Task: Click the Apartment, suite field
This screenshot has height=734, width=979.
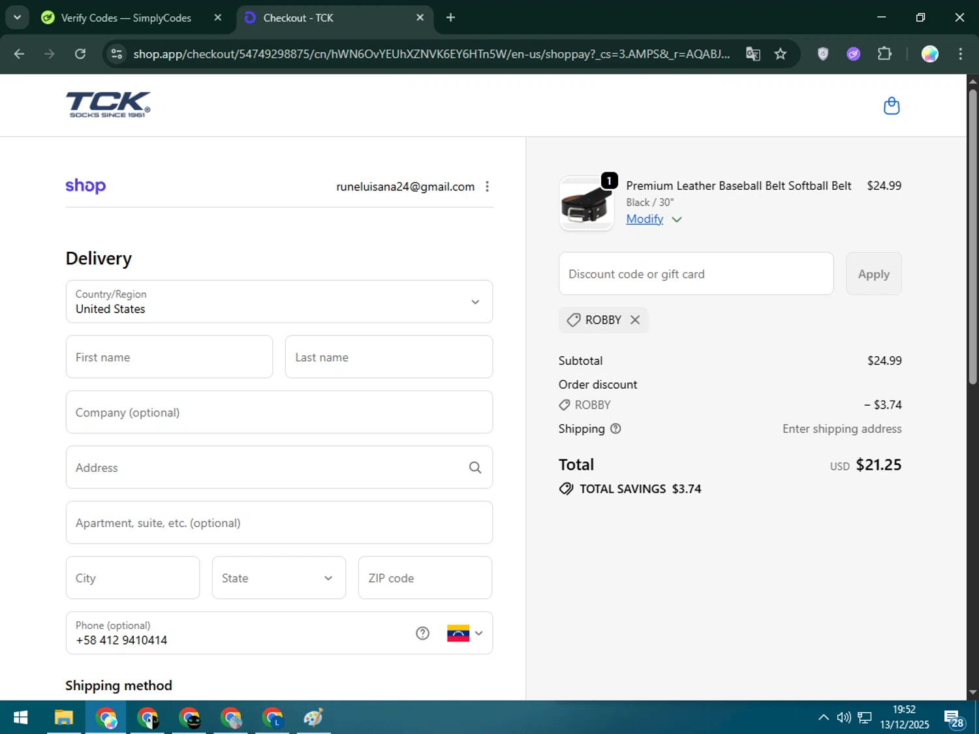Action: tap(279, 523)
